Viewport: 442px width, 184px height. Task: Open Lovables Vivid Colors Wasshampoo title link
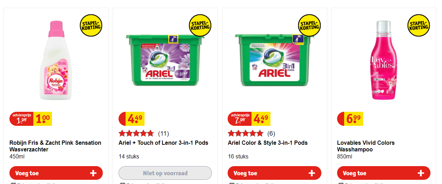(366, 146)
